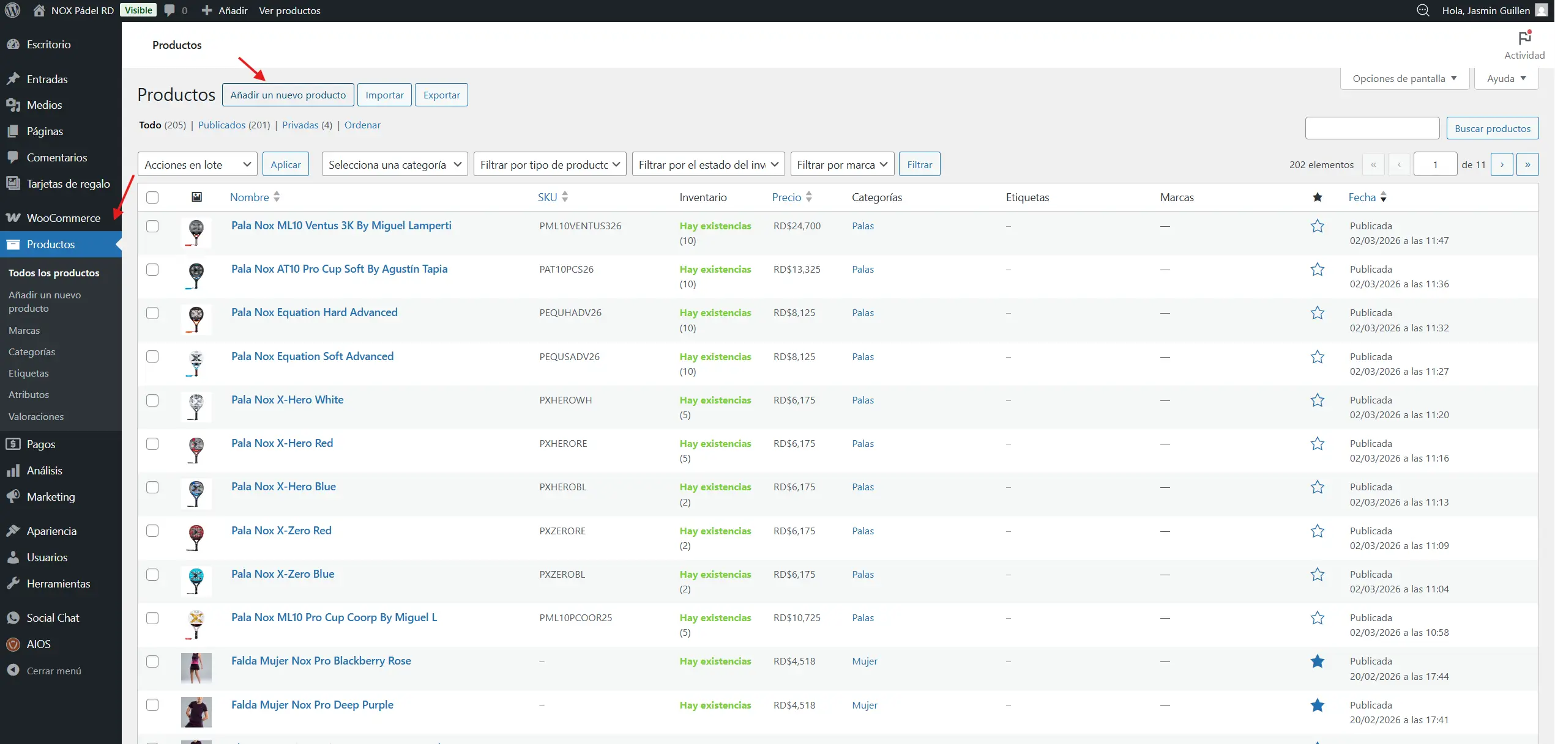Check Pala Nox X-Hero Blue checkbox
The height and width of the screenshot is (744, 1555).
pos(152,487)
